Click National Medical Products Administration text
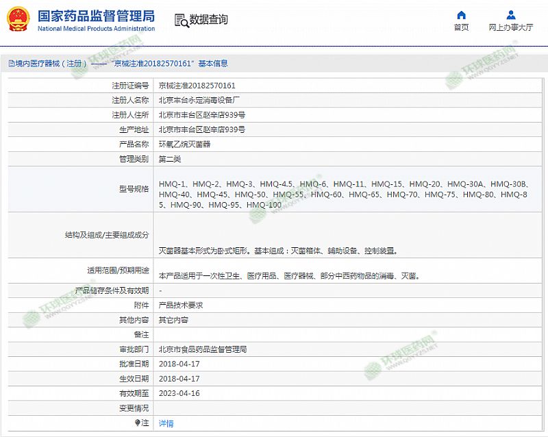Viewport: 548px width, 437px height. click(96, 29)
